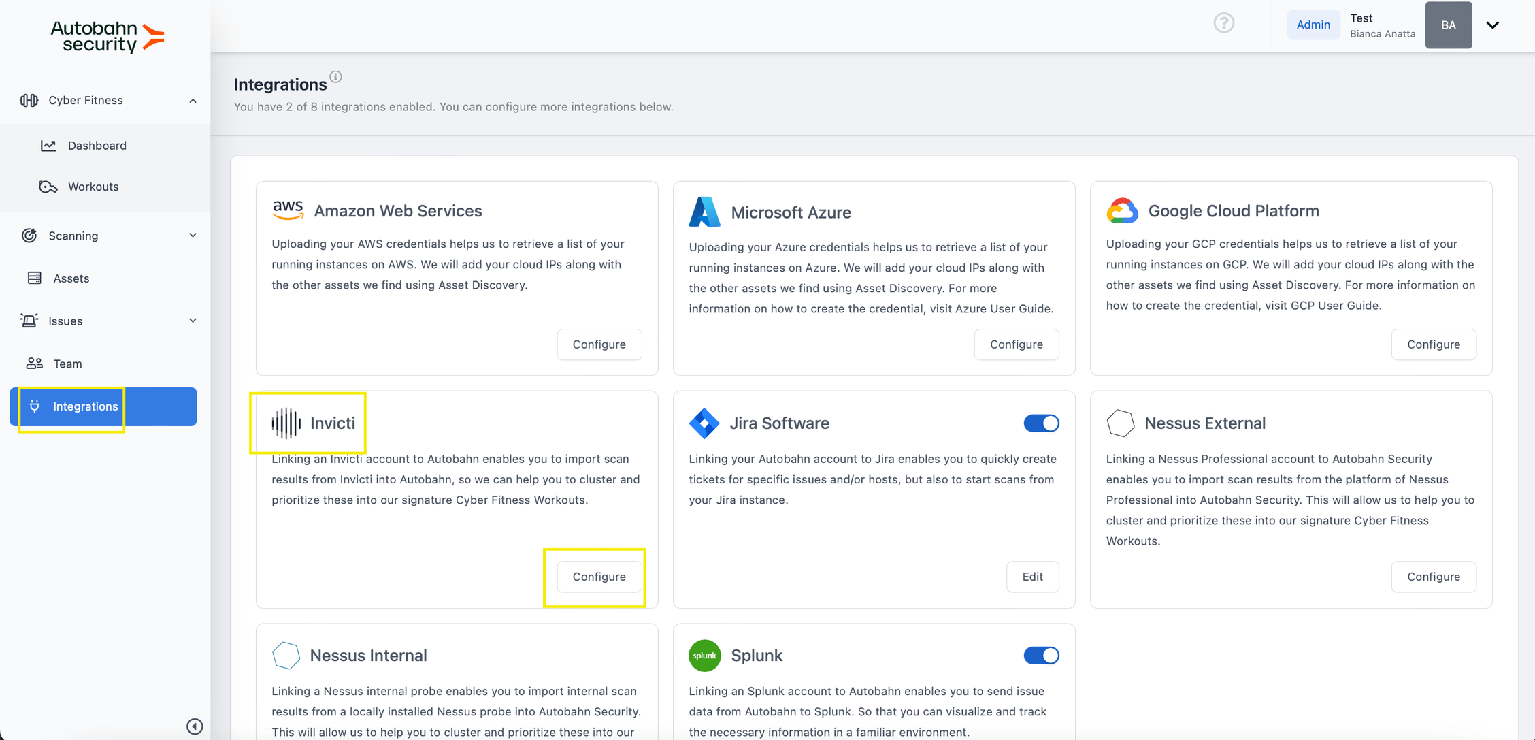Click the Amazon Web Services logo icon
Screen dimensions: 1535x740
(288, 210)
